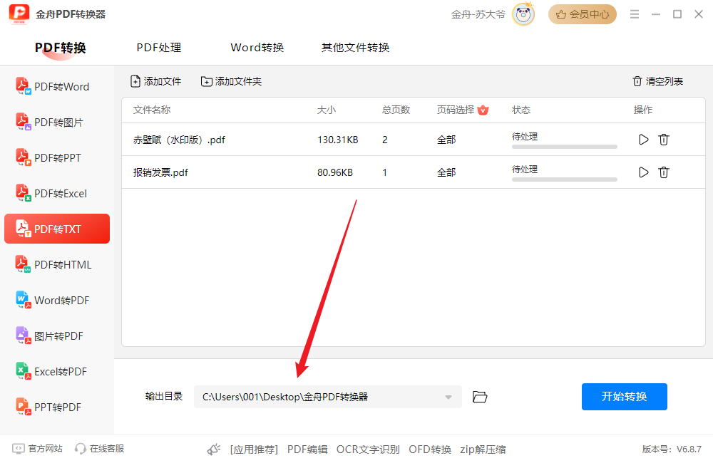Click the [应用推荐] label
Viewport: 713px width, 463px height.
[x=254, y=449]
